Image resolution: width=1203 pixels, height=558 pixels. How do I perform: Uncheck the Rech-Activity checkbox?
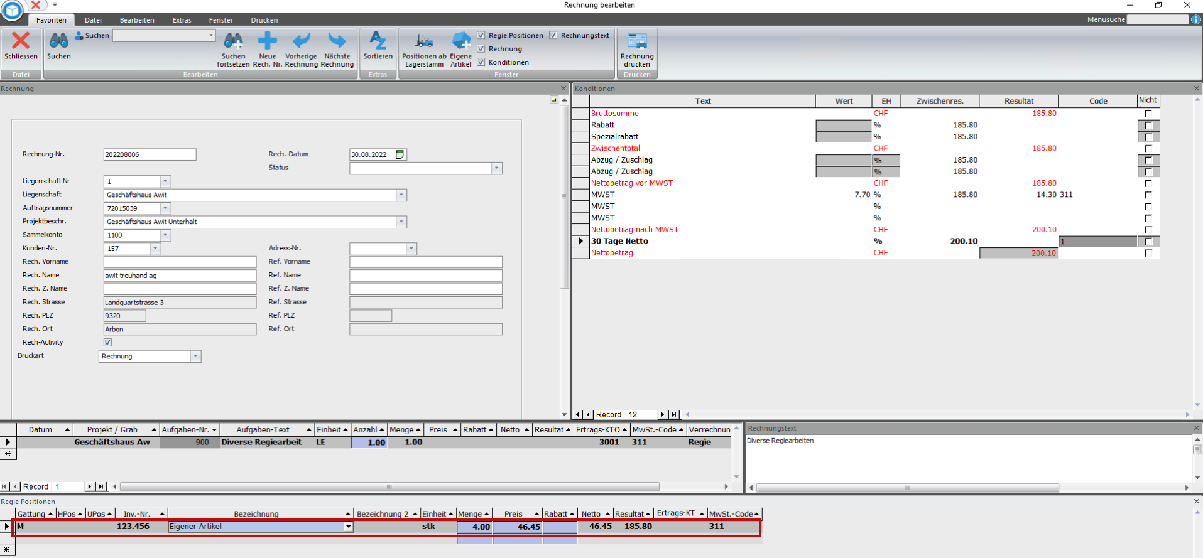coord(107,343)
